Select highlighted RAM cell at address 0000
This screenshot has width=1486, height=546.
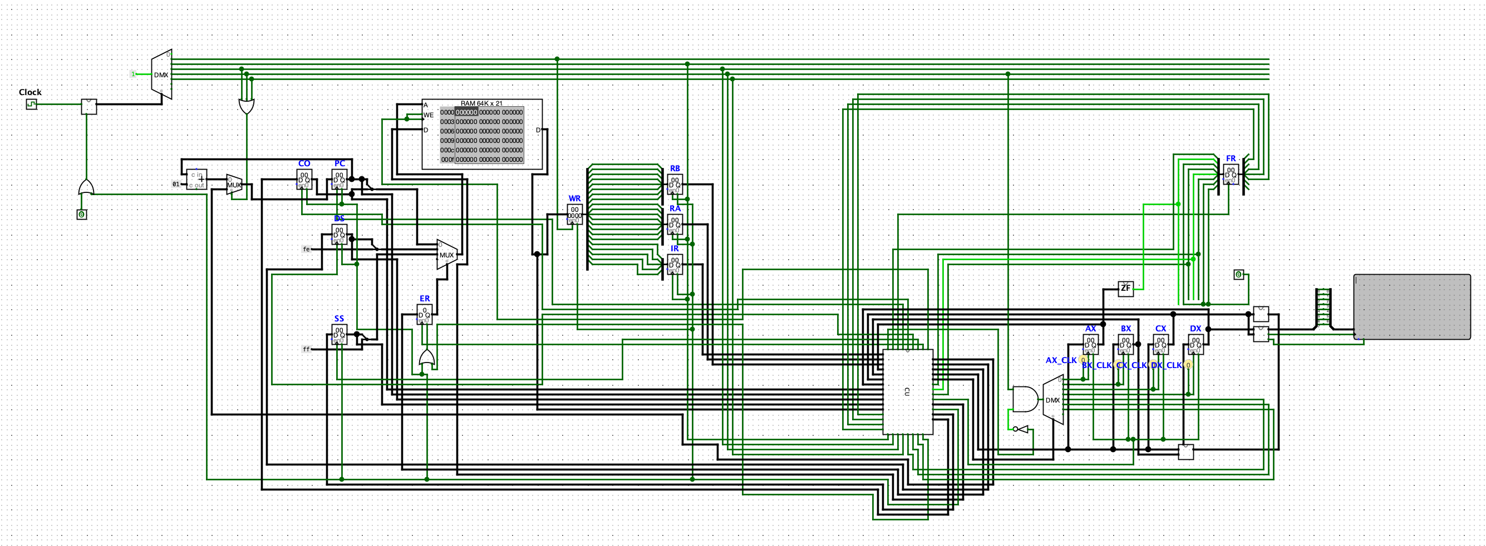467,112
